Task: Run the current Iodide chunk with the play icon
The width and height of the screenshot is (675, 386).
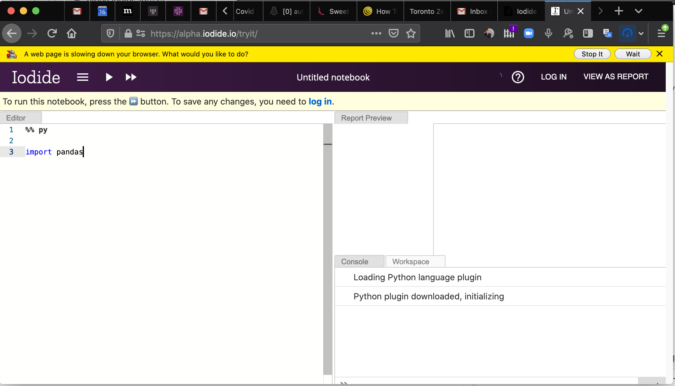Action: click(x=109, y=77)
